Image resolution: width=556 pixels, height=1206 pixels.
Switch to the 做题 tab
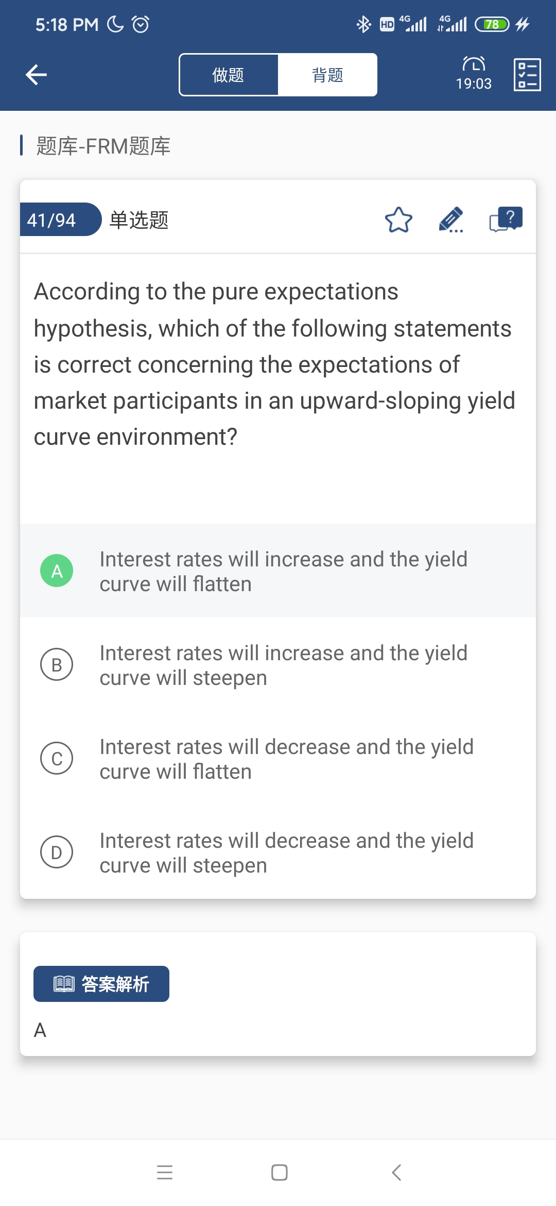pos(229,75)
